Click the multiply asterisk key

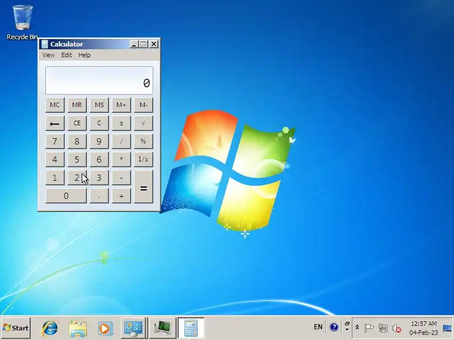click(x=121, y=159)
